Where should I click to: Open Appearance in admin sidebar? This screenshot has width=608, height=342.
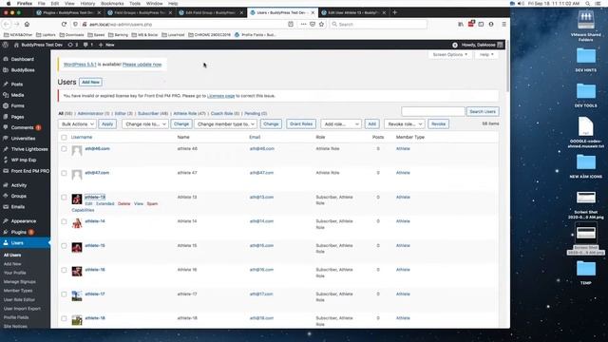click(x=23, y=221)
